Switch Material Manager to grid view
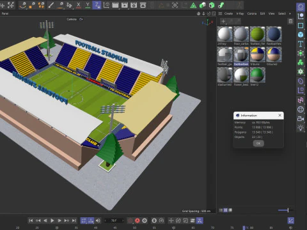Viewport: 307px width, 230px height. click(x=225, y=210)
